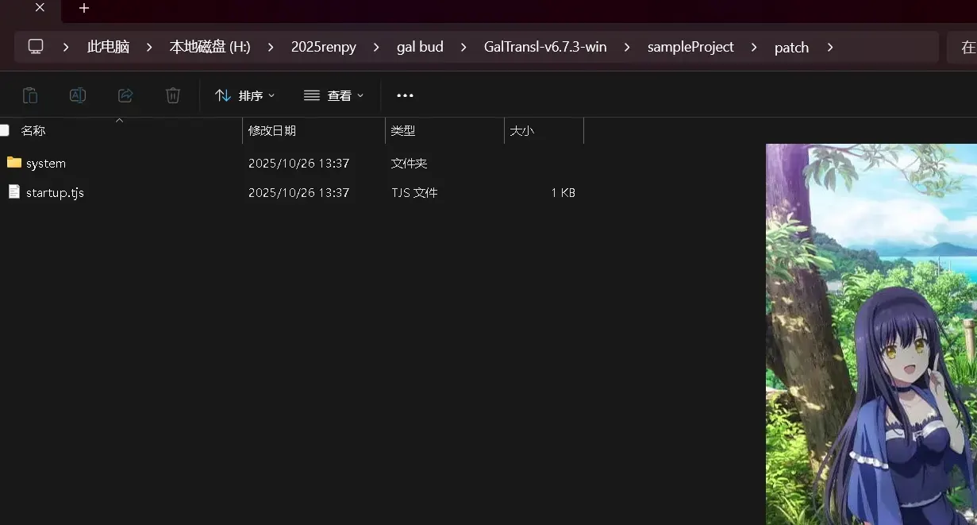Viewport: 977px width, 525px height.
Task: Click the monitor icon in address bar
Action: (36, 47)
